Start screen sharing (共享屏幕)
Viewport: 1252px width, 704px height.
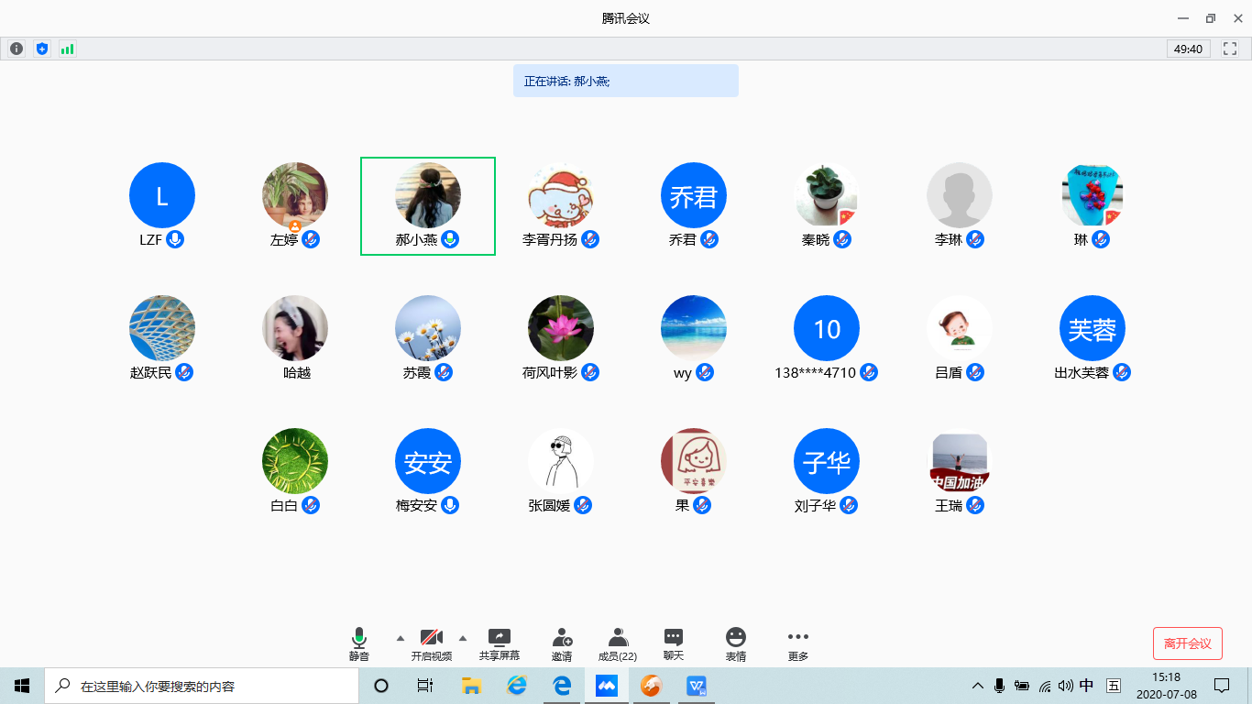click(x=499, y=644)
